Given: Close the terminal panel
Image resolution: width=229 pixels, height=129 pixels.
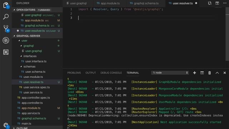Looking at the screenshot, I should tap(225, 73).
